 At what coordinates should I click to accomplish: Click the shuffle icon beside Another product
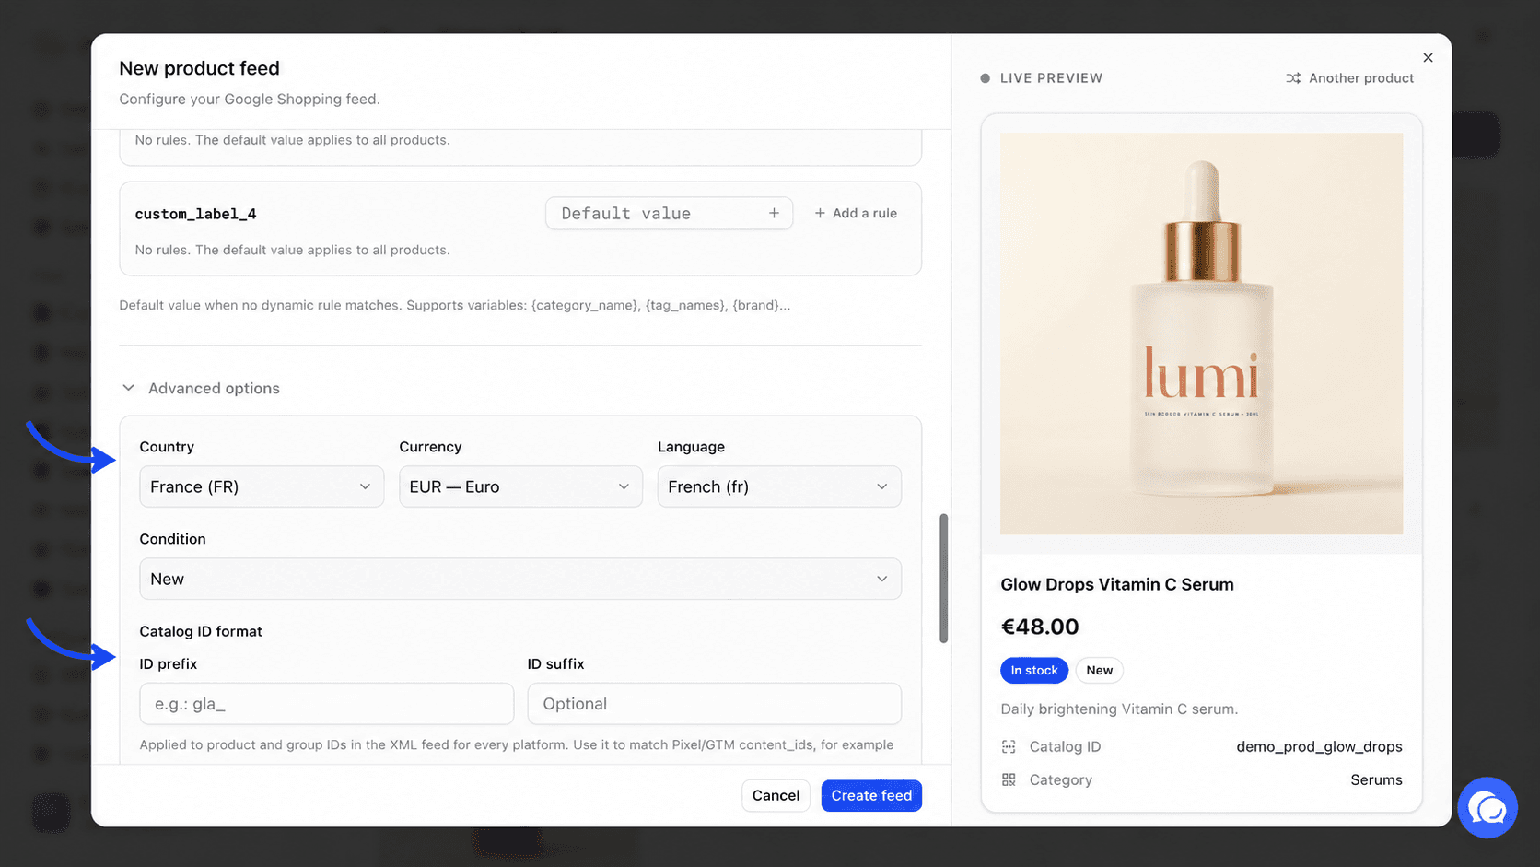click(x=1293, y=78)
